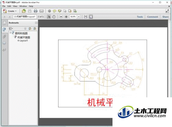The image size is (172, 127).
Task: Open the zoom level dropdown arrow
Action: click(79, 17)
